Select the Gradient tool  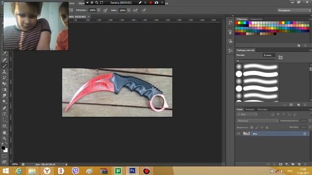(4, 89)
